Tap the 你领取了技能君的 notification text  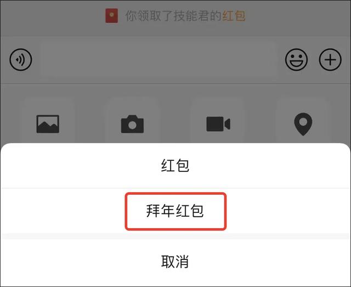click(x=173, y=16)
